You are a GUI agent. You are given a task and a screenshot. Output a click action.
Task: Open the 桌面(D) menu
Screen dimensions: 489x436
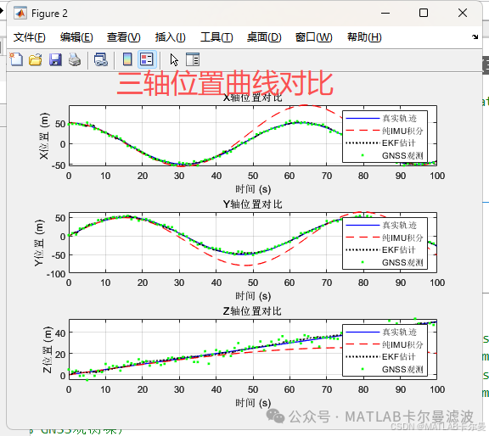[264, 37]
